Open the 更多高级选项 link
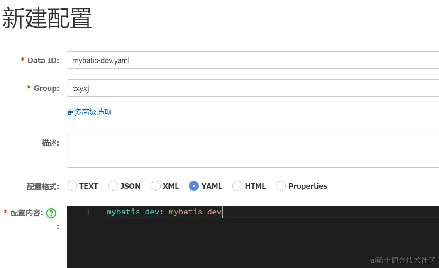This screenshot has width=439, height=268. point(89,112)
